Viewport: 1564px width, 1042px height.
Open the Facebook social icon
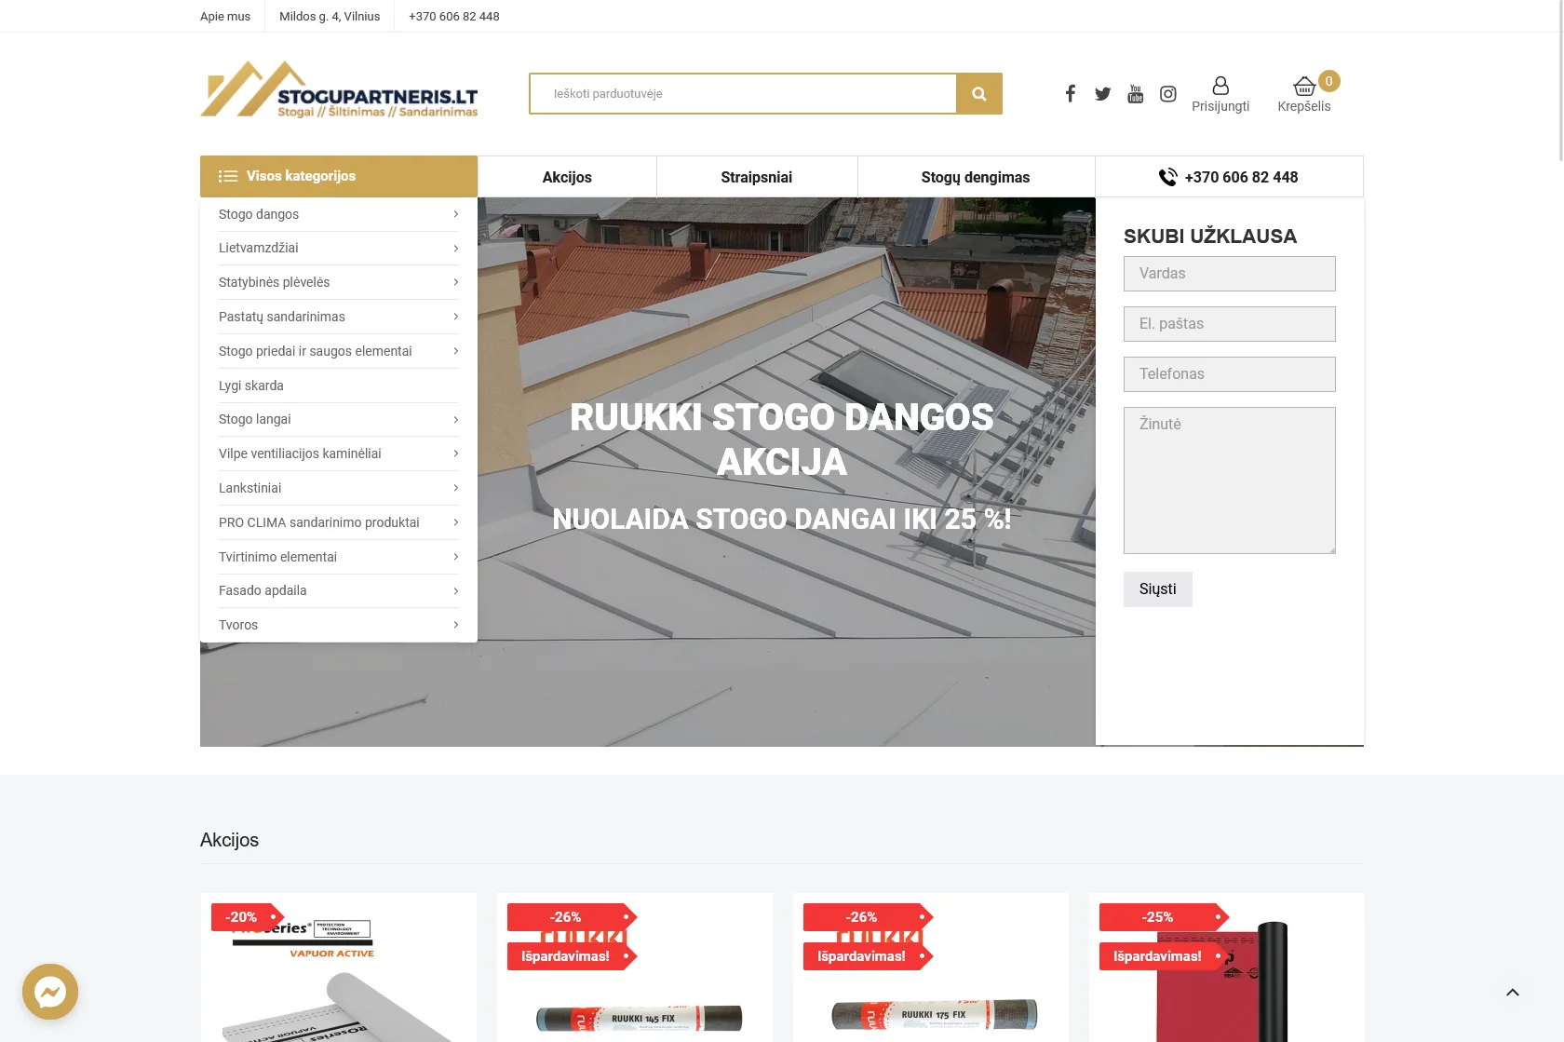pyautogui.click(x=1071, y=93)
